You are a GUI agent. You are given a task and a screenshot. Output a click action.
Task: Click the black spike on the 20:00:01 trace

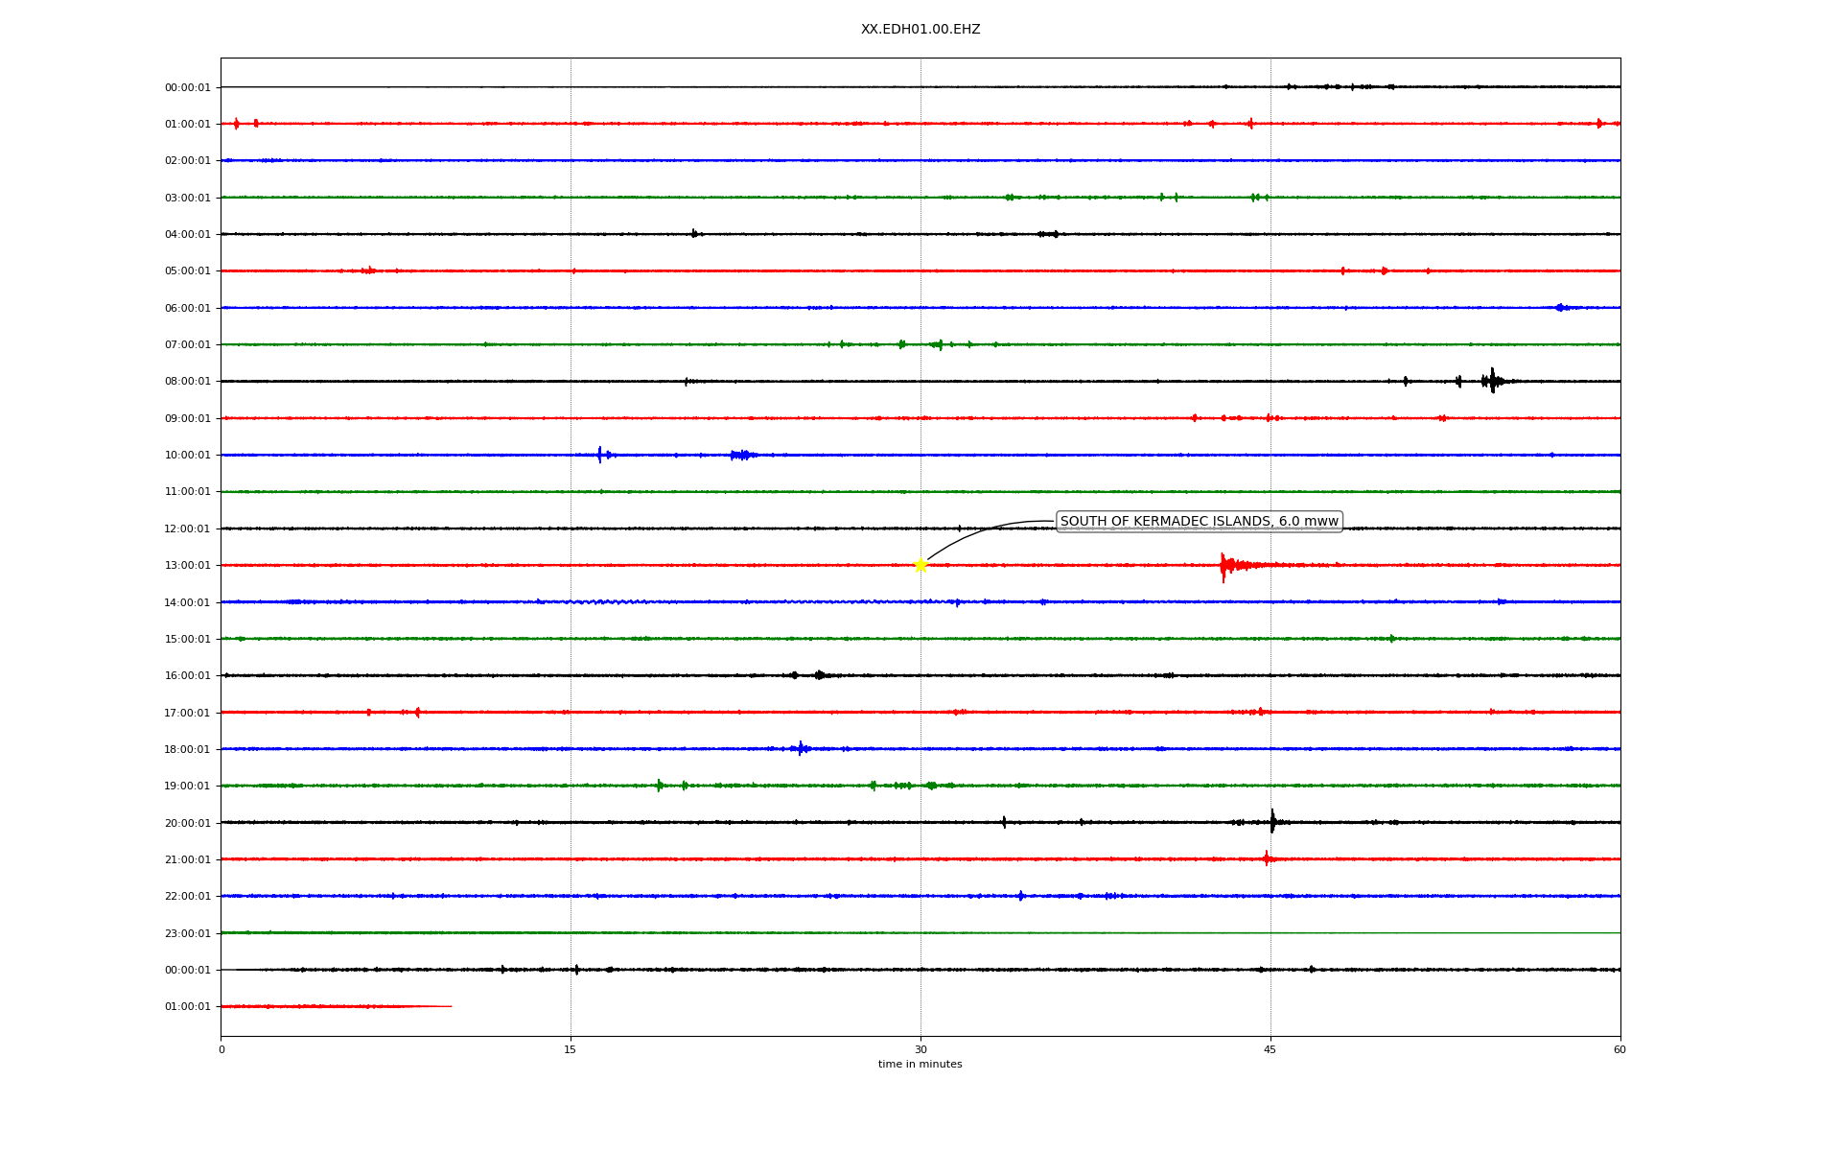1272,822
